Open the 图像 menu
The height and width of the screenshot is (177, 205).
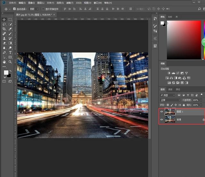click(31, 3)
